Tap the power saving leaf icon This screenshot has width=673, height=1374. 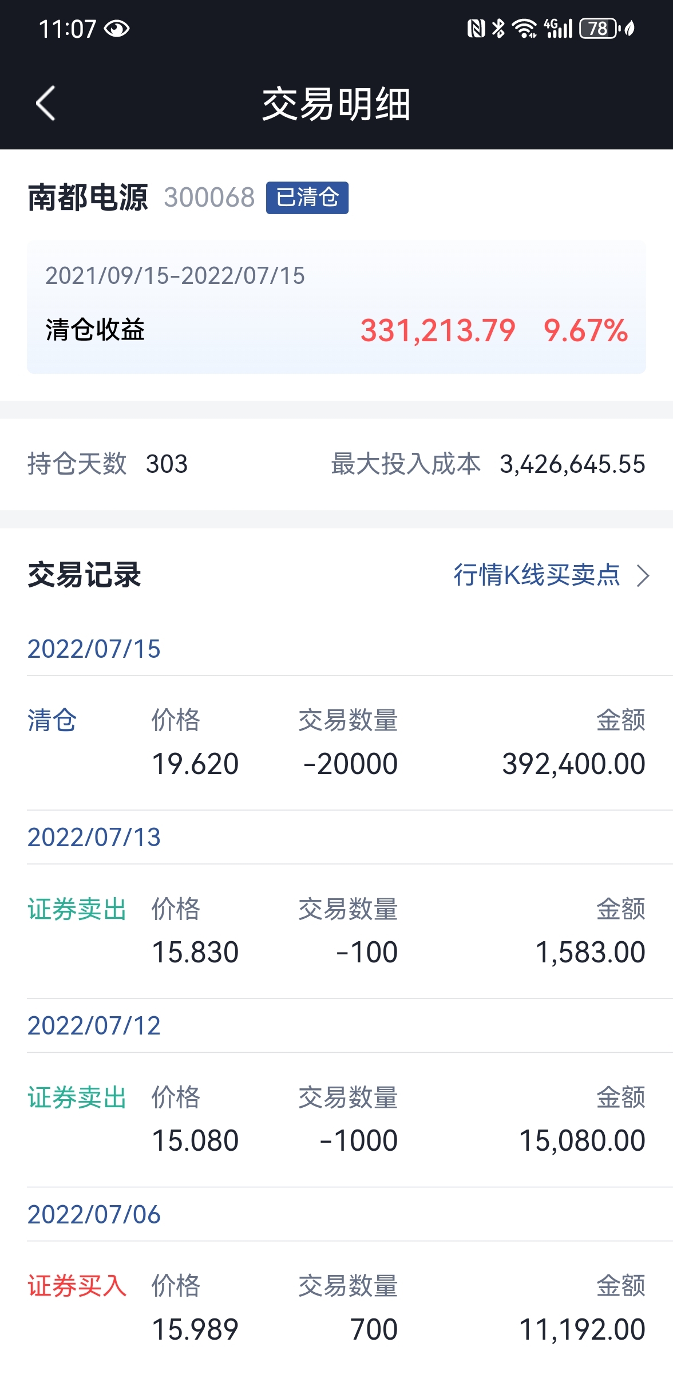[630, 29]
